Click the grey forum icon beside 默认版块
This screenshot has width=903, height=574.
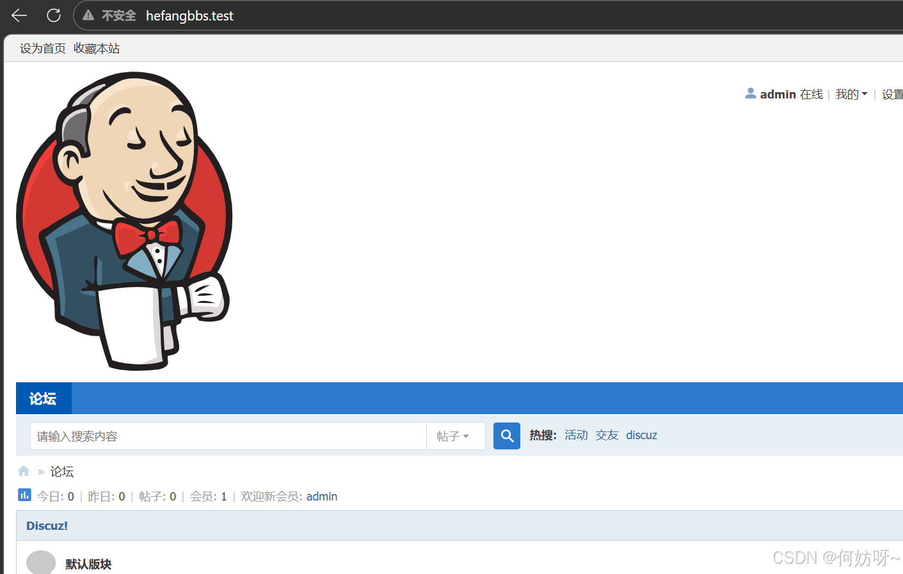click(x=41, y=562)
